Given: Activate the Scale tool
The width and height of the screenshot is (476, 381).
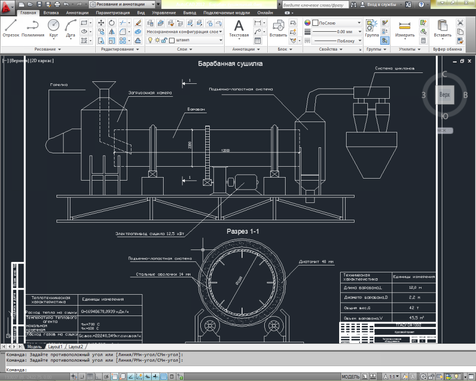Looking at the screenshot, I should tap(112, 40).
